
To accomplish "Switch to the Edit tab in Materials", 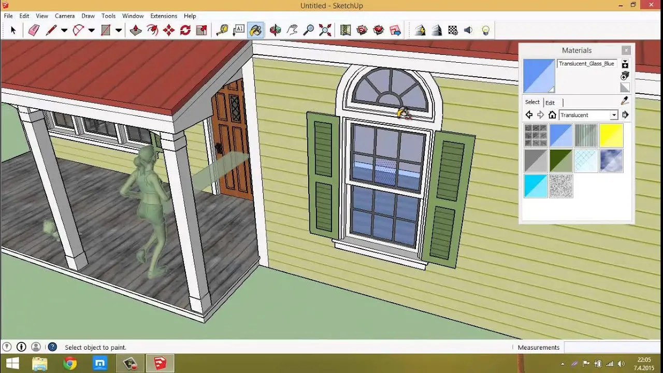I will click(550, 103).
